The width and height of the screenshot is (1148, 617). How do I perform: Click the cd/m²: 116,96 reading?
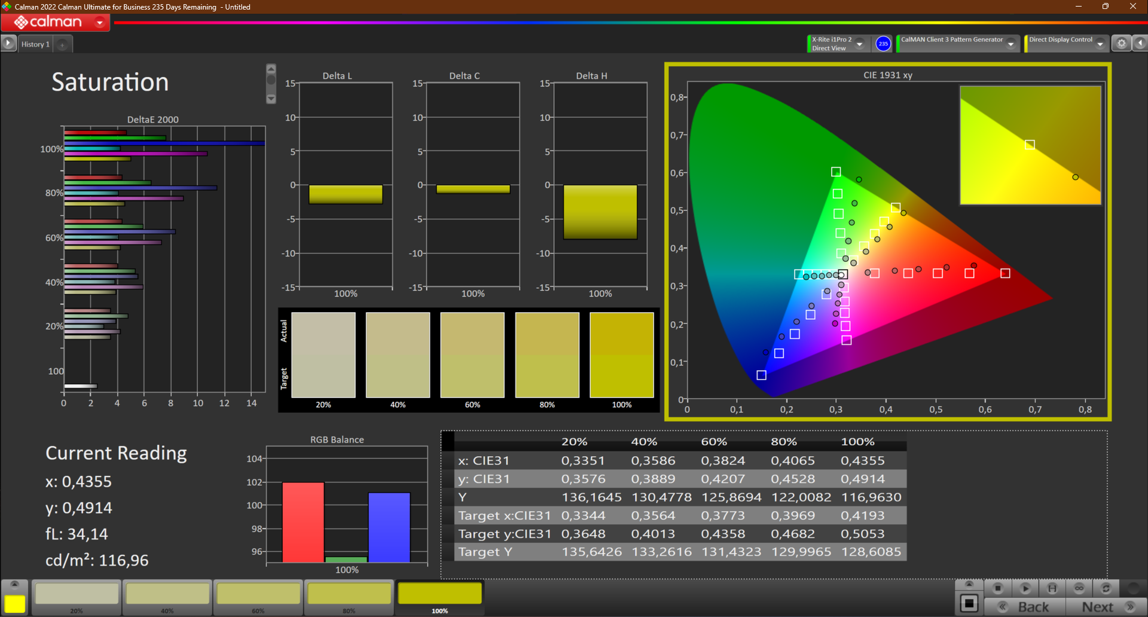pyautogui.click(x=97, y=560)
